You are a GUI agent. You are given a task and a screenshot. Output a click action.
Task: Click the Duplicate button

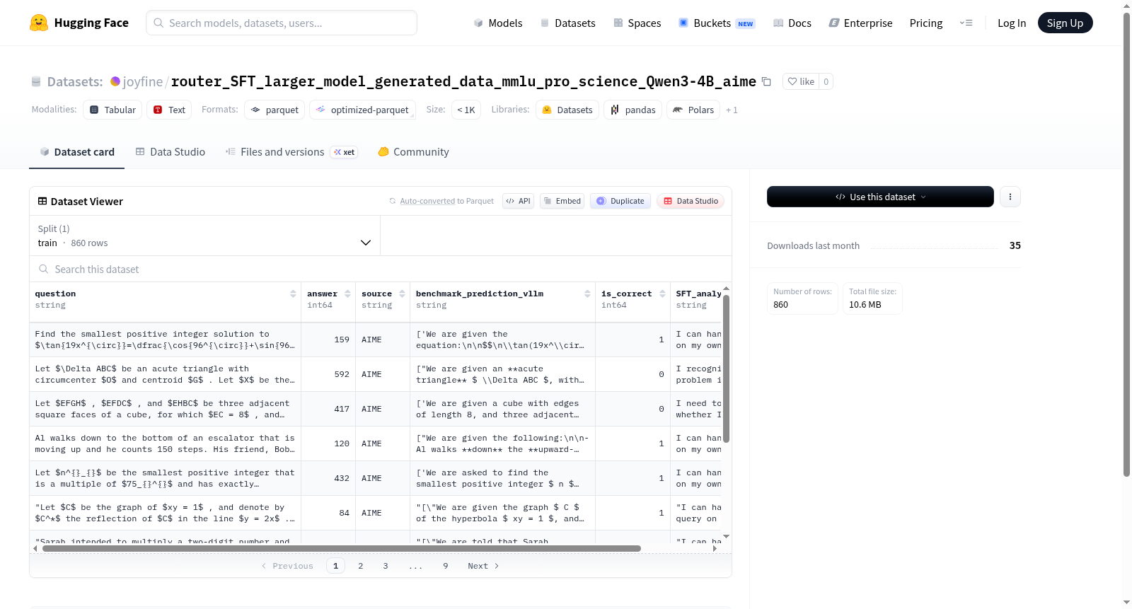pyautogui.click(x=620, y=201)
